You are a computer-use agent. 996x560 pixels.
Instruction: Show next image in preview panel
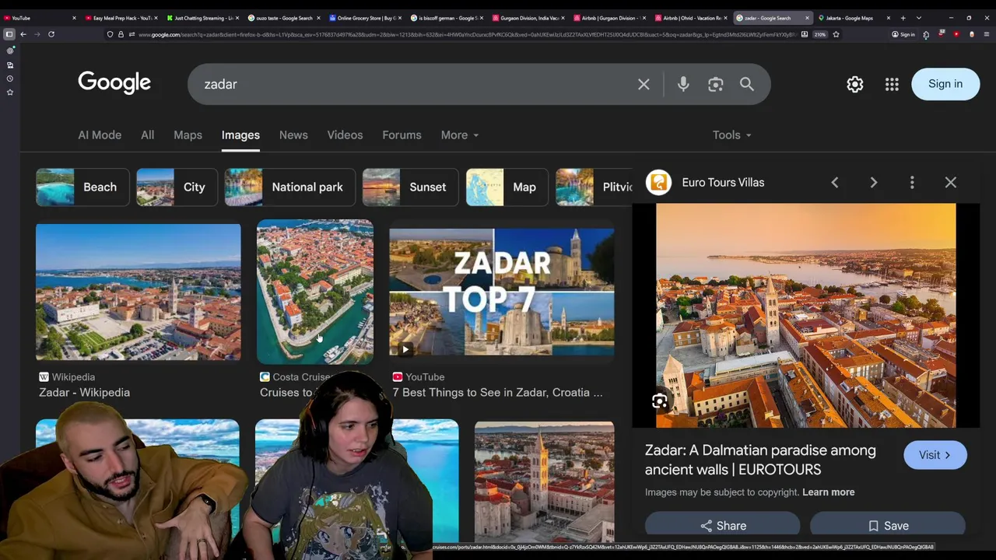[873, 182]
